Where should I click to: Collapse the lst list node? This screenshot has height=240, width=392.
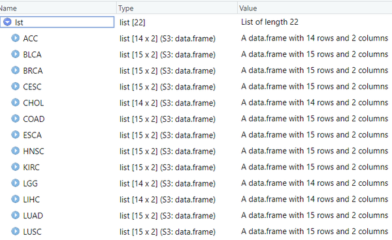click(x=7, y=22)
